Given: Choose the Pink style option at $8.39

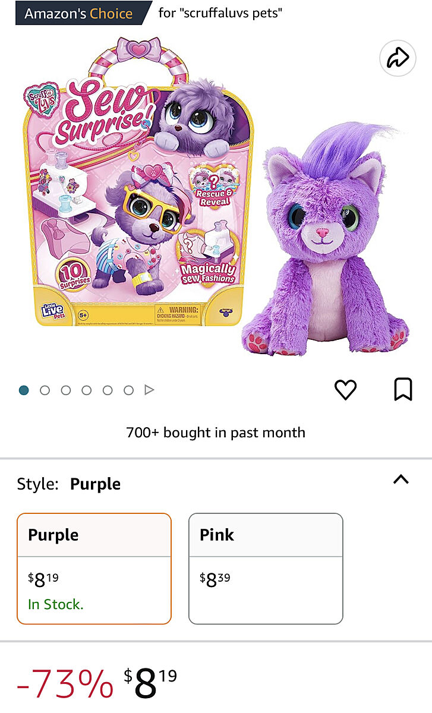Looking at the screenshot, I should (266, 569).
